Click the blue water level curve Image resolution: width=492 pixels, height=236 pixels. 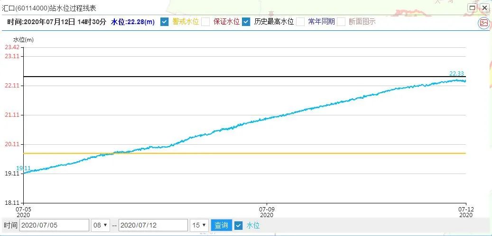coord(285,114)
